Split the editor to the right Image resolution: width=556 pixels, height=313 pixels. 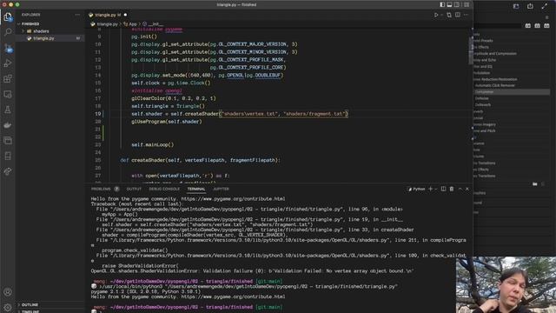458,15
